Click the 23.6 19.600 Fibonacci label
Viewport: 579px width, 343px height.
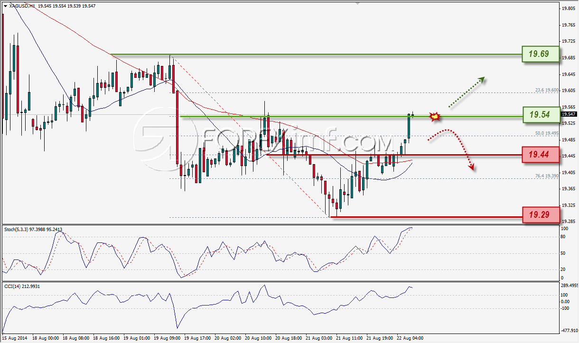click(x=546, y=90)
